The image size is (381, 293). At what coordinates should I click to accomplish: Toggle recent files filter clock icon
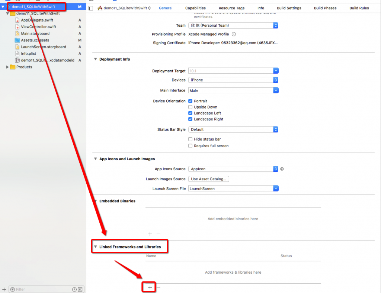tap(74, 289)
